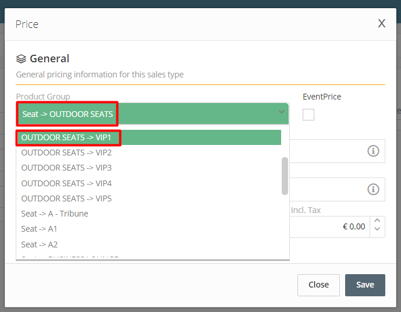Click the upper info circle icon
401x312 pixels.
point(373,151)
